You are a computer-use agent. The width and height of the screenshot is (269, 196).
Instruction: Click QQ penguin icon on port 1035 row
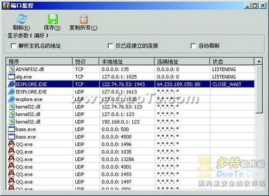pos(11,151)
